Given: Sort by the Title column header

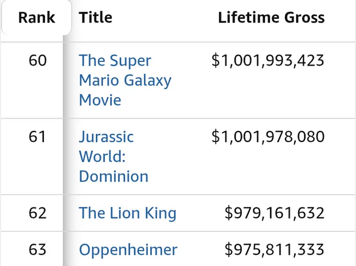Looking at the screenshot, I should tap(96, 17).
